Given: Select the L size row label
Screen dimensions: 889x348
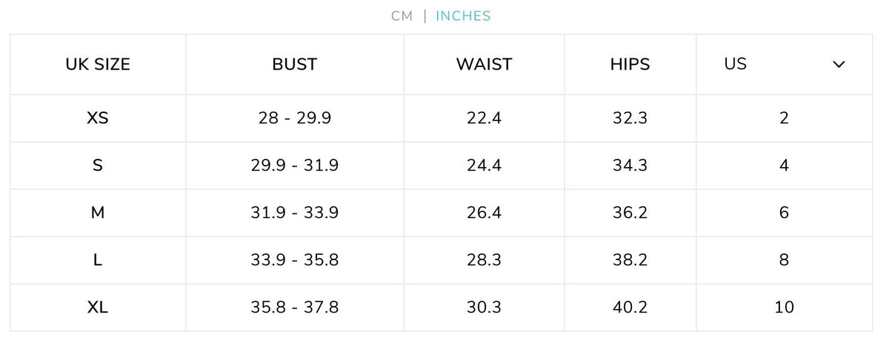Looking at the screenshot, I should (x=98, y=260).
